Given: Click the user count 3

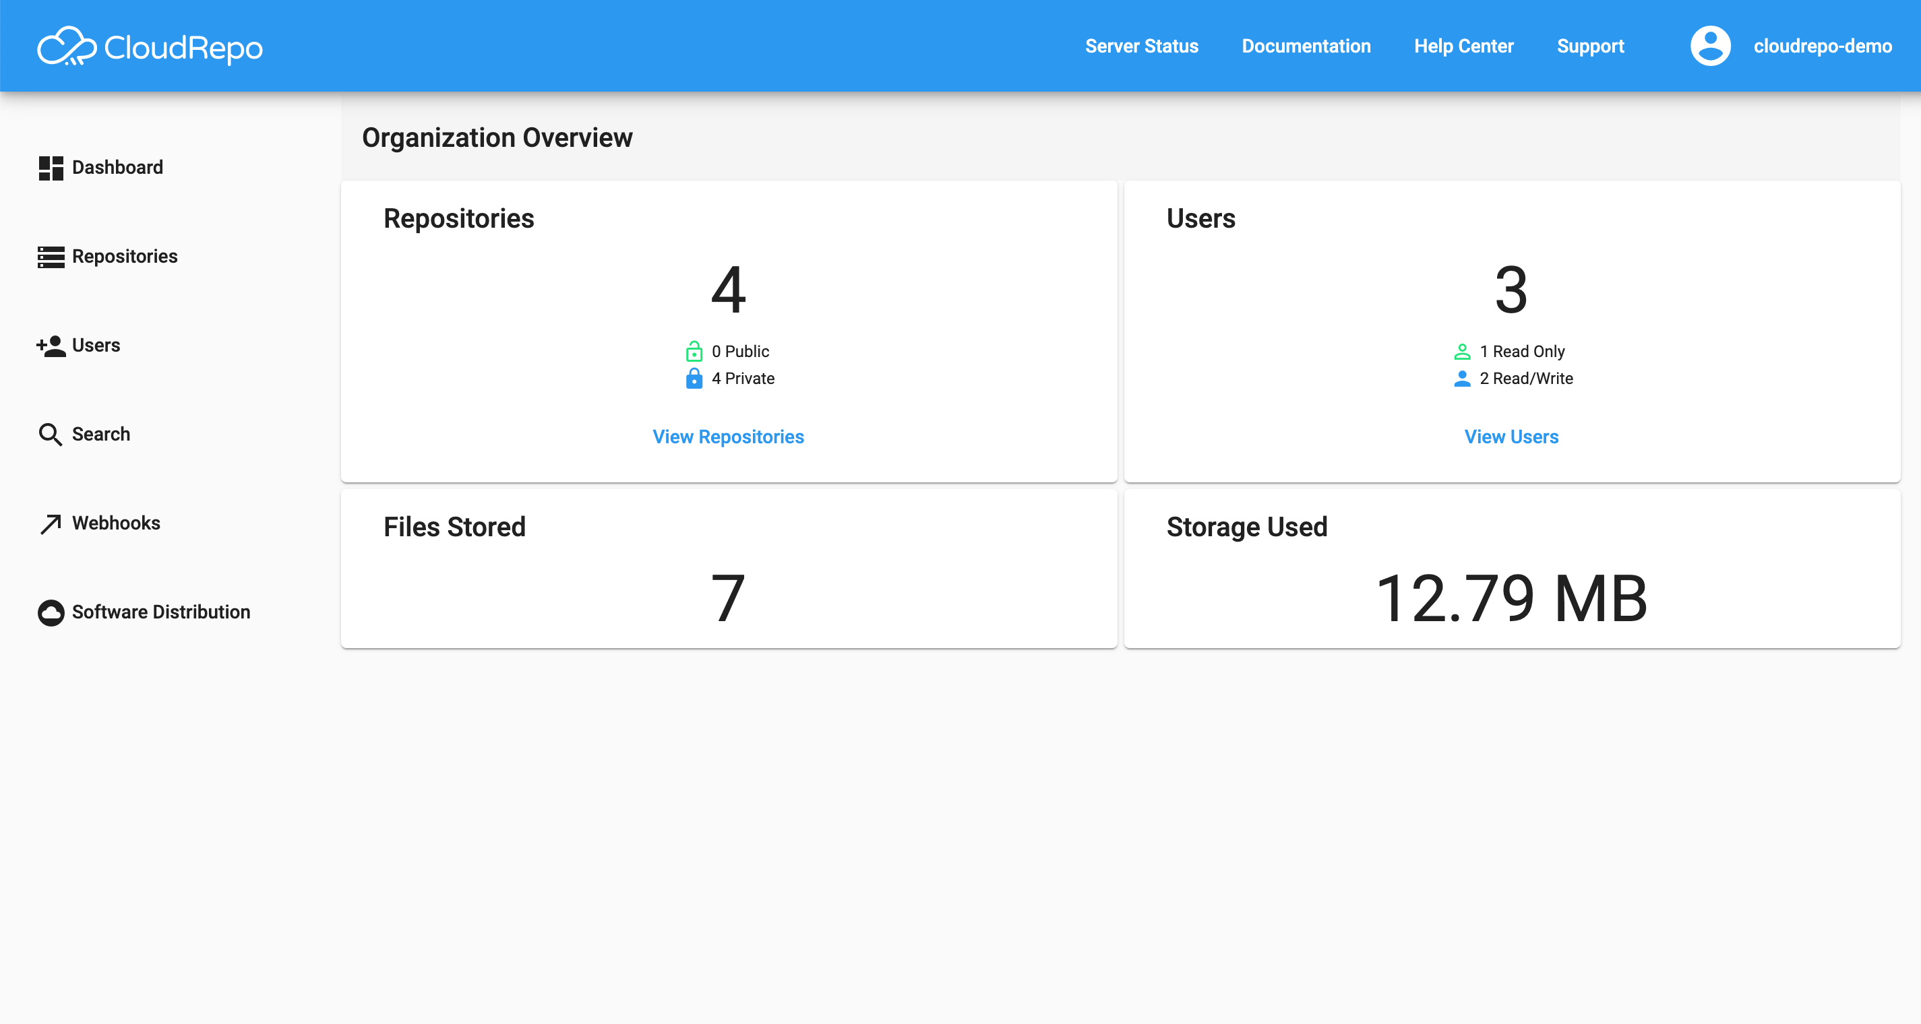Looking at the screenshot, I should point(1511,289).
